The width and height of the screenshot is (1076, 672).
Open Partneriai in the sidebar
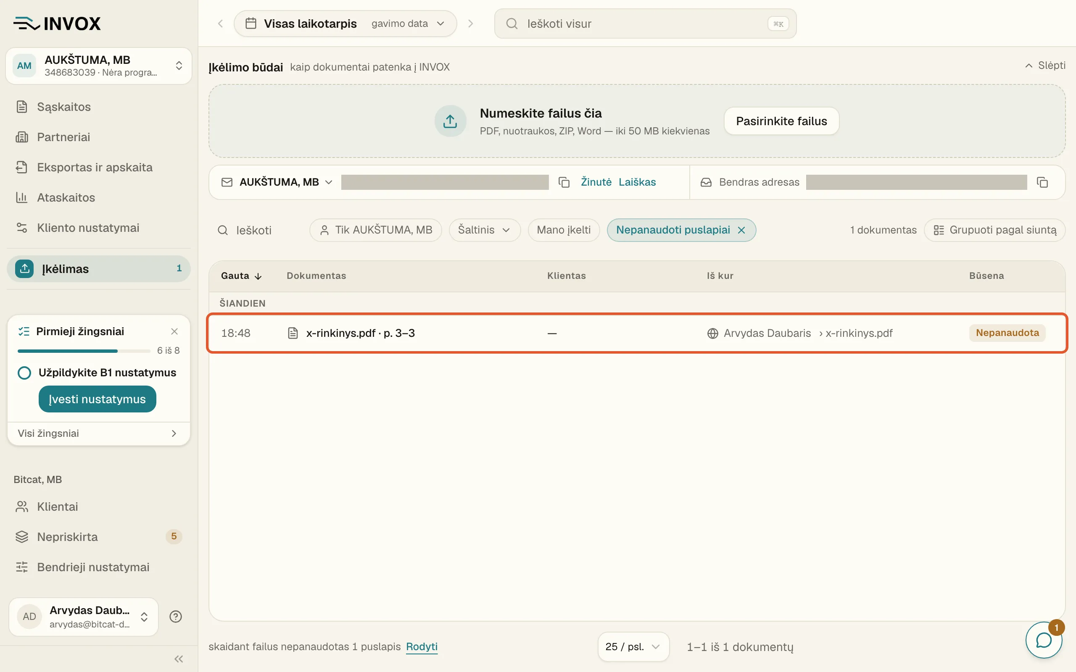[99, 137]
